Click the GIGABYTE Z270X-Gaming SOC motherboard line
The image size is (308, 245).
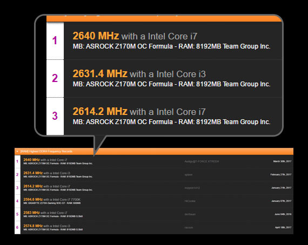(52, 203)
